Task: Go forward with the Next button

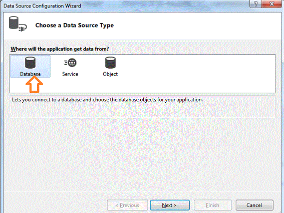Action: 170,205
